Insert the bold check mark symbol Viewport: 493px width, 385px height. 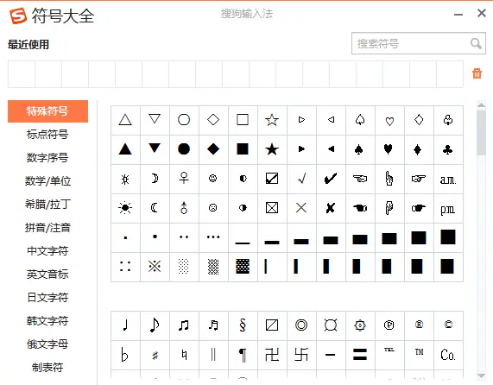click(x=331, y=179)
